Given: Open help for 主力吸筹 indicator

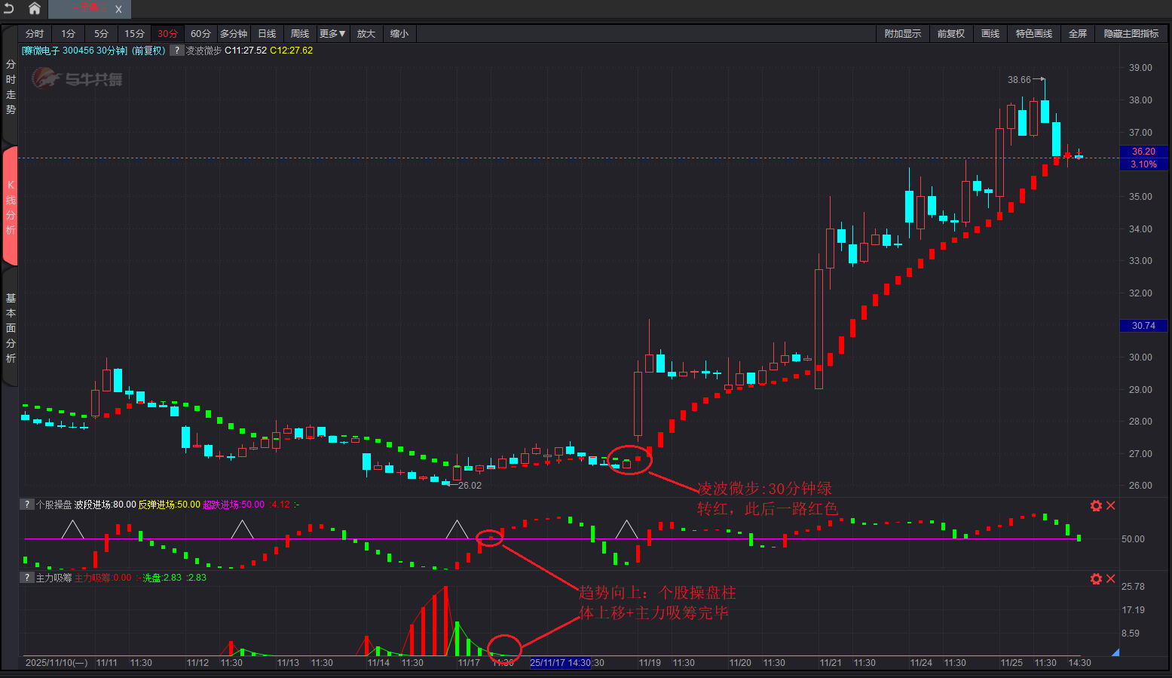Looking at the screenshot, I should click(27, 578).
